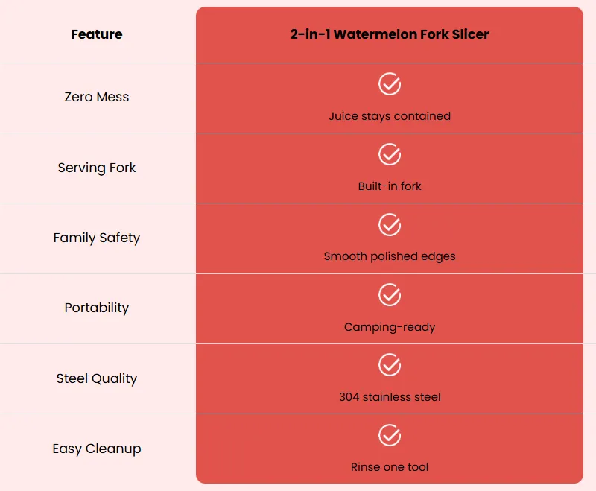596x491 pixels.
Task: Select the Rinse one tool description
Action: (390, 467)
